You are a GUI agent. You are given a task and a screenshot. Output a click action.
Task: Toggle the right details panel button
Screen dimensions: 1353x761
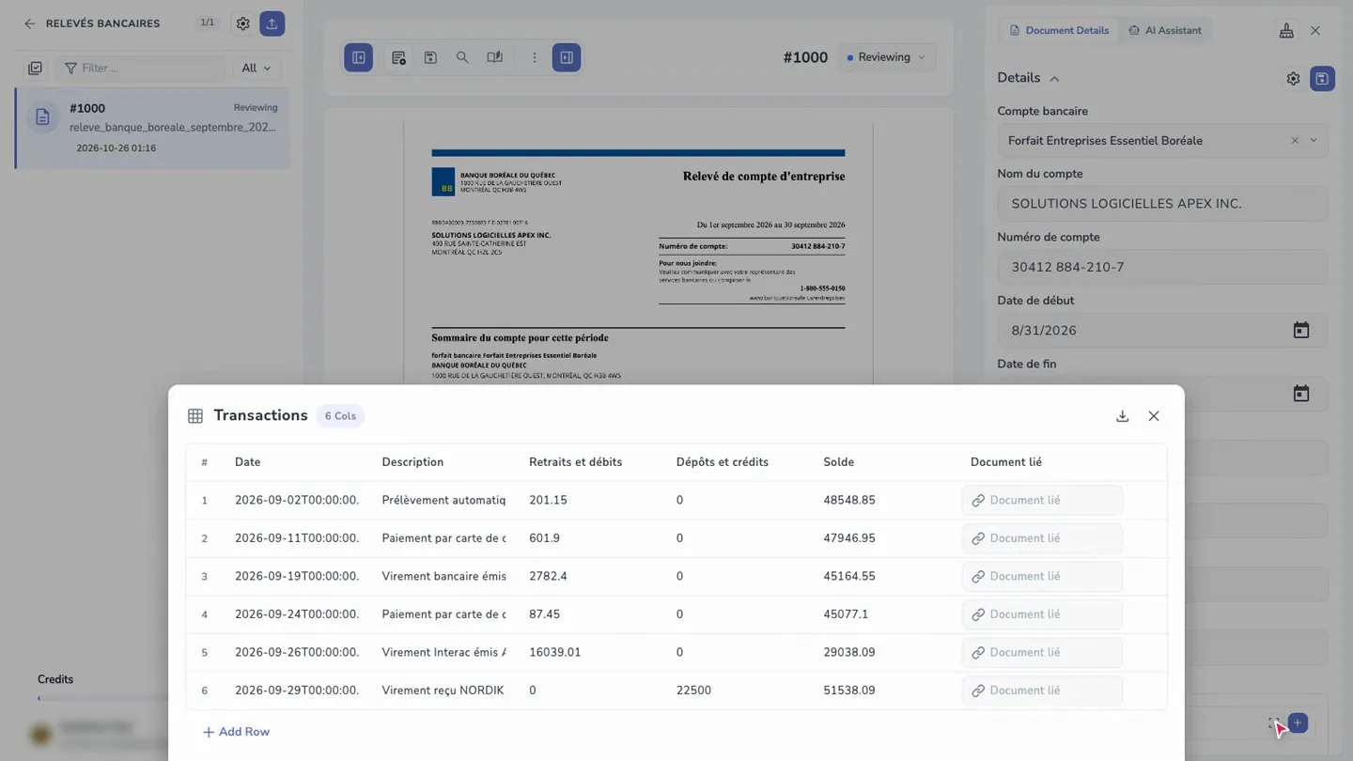click(x=567, y=57)
